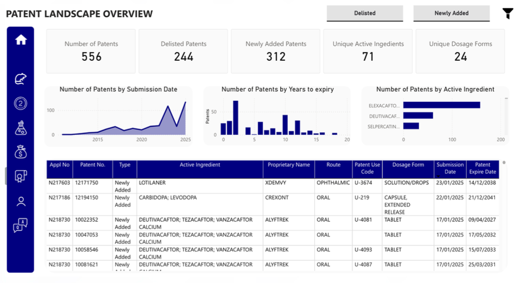The height and width of the screenshot is (283, 527).
Task: Select the DEUTIVACAF... bar in ingredient chart
Action: tap(418, 115)
